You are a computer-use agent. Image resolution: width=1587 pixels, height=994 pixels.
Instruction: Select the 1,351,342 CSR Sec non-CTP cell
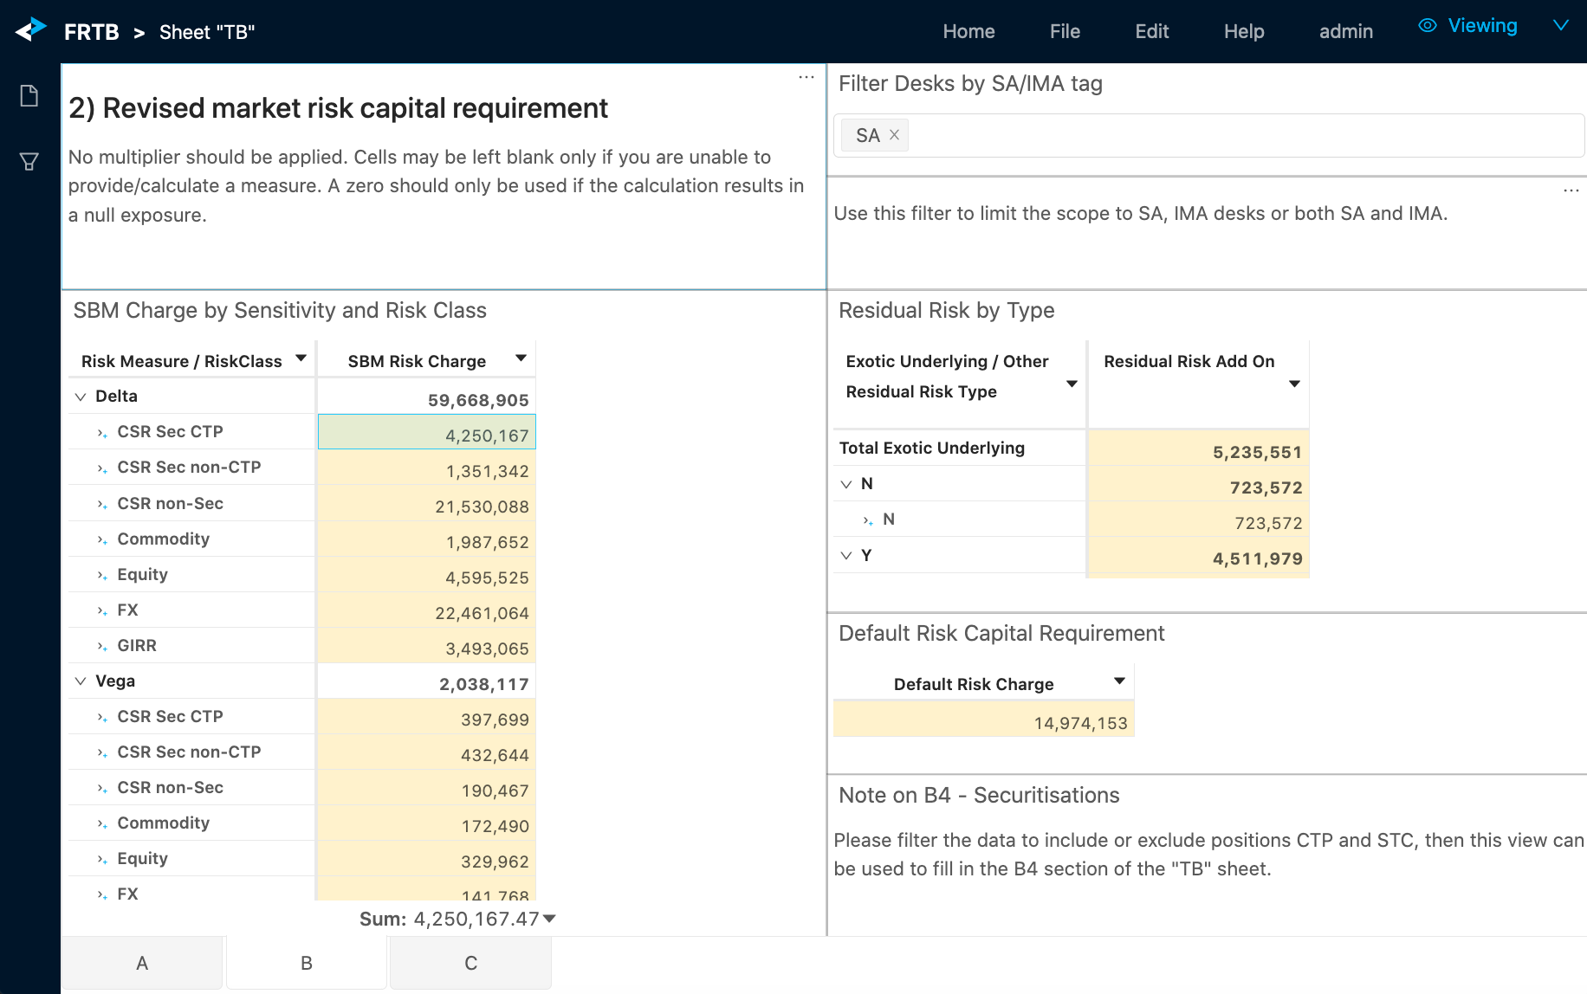427,468
